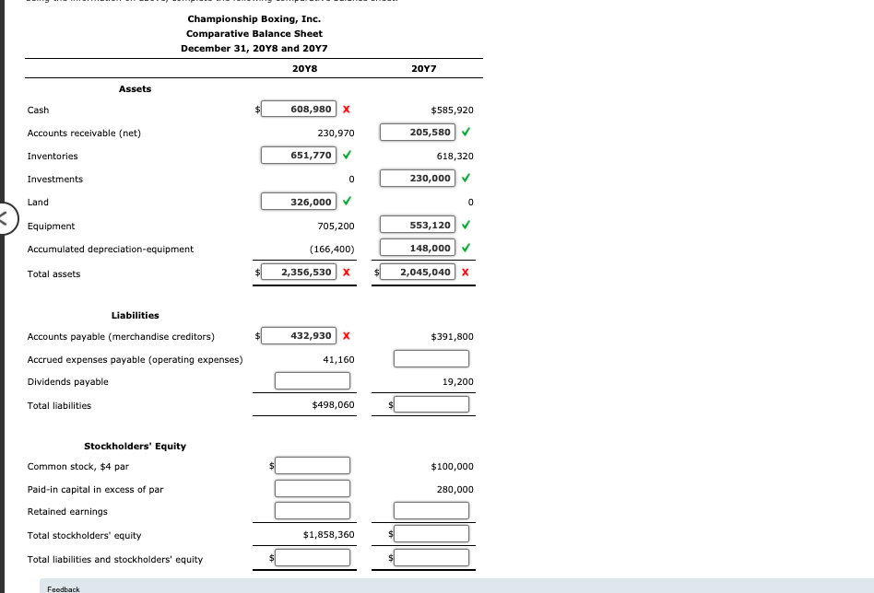The height and width of the screenshot is (593, 874).
Task: Edit Investments 20Y7 field showing 230,000
Action: [x=418, y=179]
